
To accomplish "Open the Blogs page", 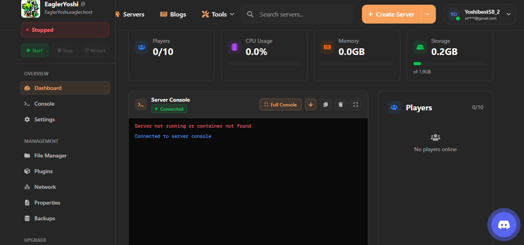I will [173, 14].
